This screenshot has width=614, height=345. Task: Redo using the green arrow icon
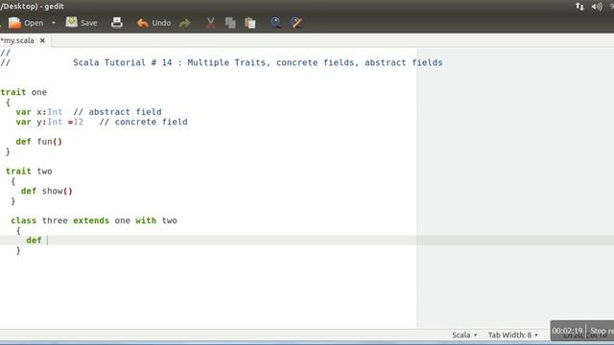185,23
